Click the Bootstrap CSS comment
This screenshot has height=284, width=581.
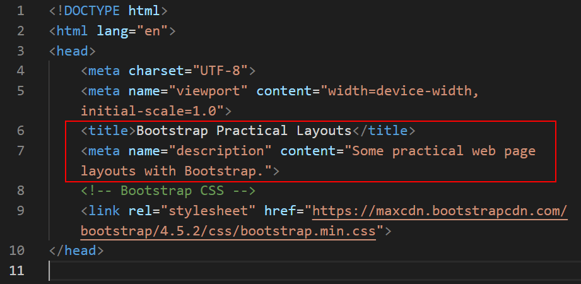pyautogui.click(x=168, y=191)
